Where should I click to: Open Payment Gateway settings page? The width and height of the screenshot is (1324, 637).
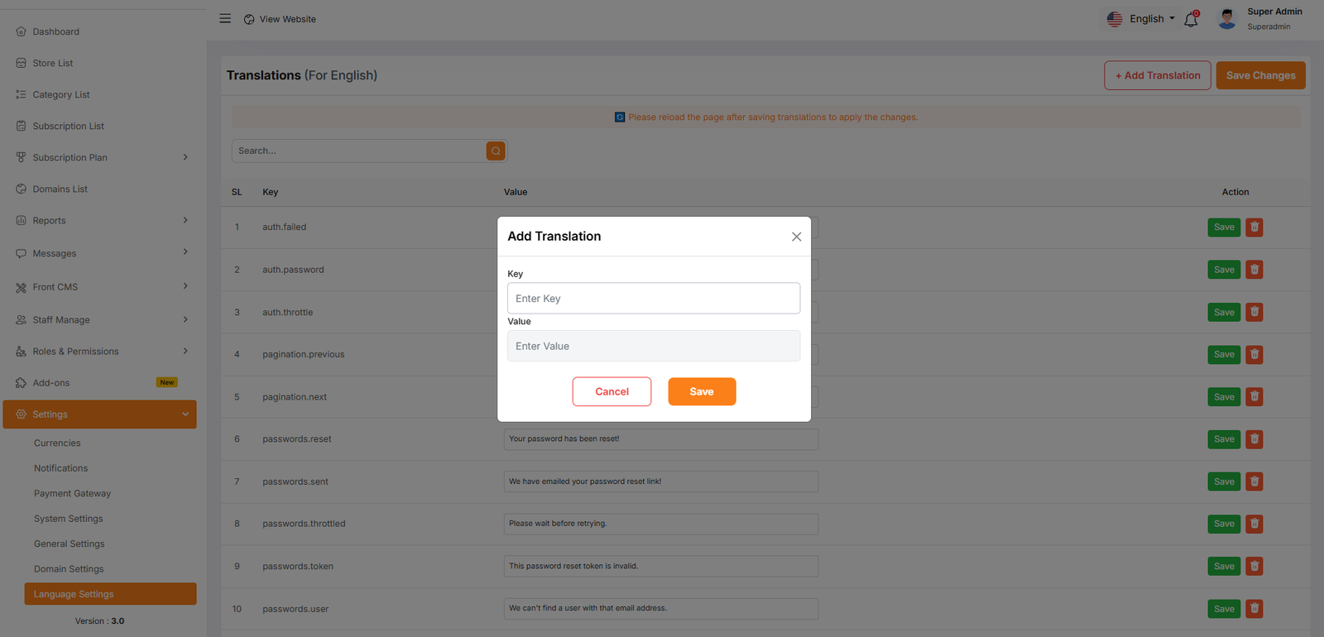(72, 494)
